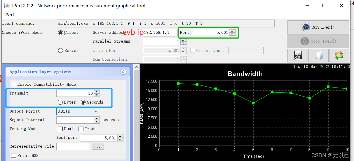Viewport: 354px width, 161px height.
Task: Enable Compatibility Mode checkbox
Action: pos(13,84)
